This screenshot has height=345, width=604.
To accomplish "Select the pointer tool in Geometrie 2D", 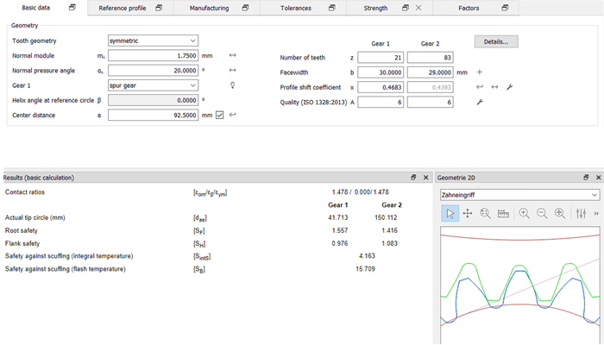I will 450,213.
